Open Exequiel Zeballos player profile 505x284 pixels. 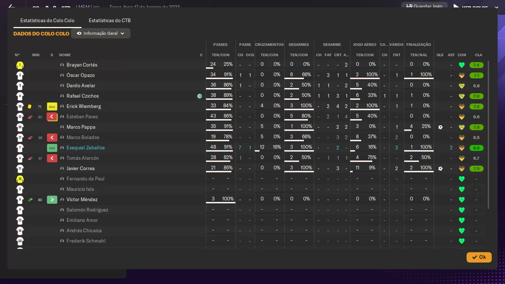(x=85, y=148)
